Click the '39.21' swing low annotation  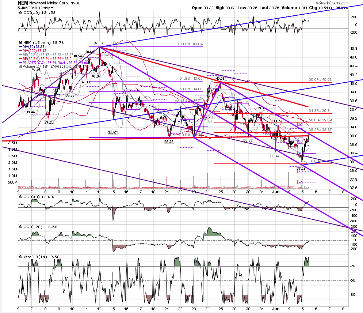(x=49, y=122)
